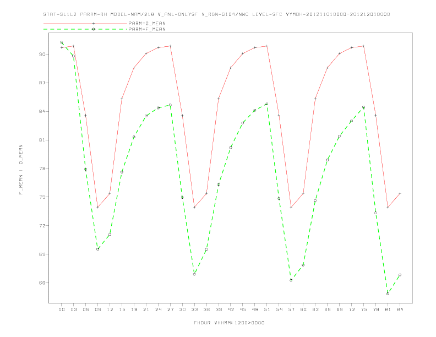Click x-axis tick label 00
Image resolution: width=436 pixels, height=337 pixels.
(x=62, y=309)
